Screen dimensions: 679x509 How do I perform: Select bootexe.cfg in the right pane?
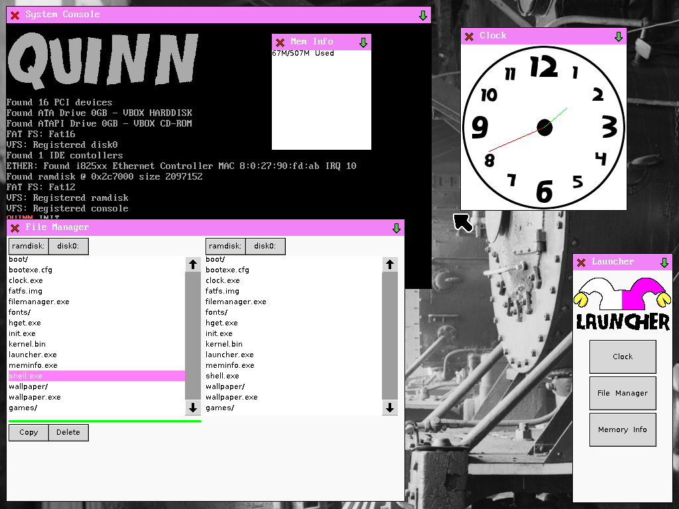click(x=294, y=270)
